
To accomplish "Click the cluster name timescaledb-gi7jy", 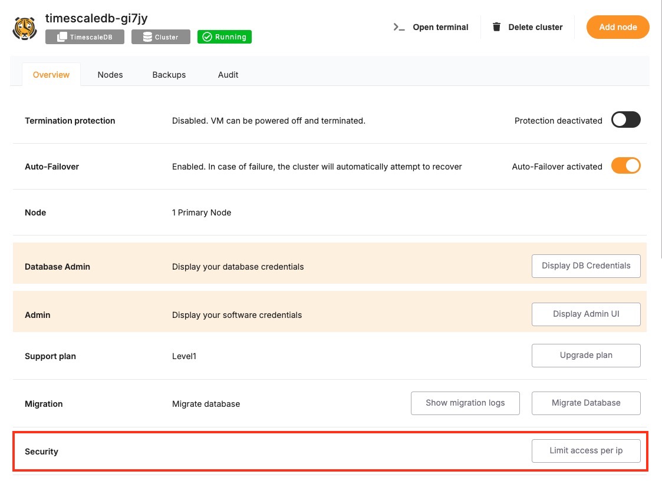I will pyautogui.click(x=96, y=18).
